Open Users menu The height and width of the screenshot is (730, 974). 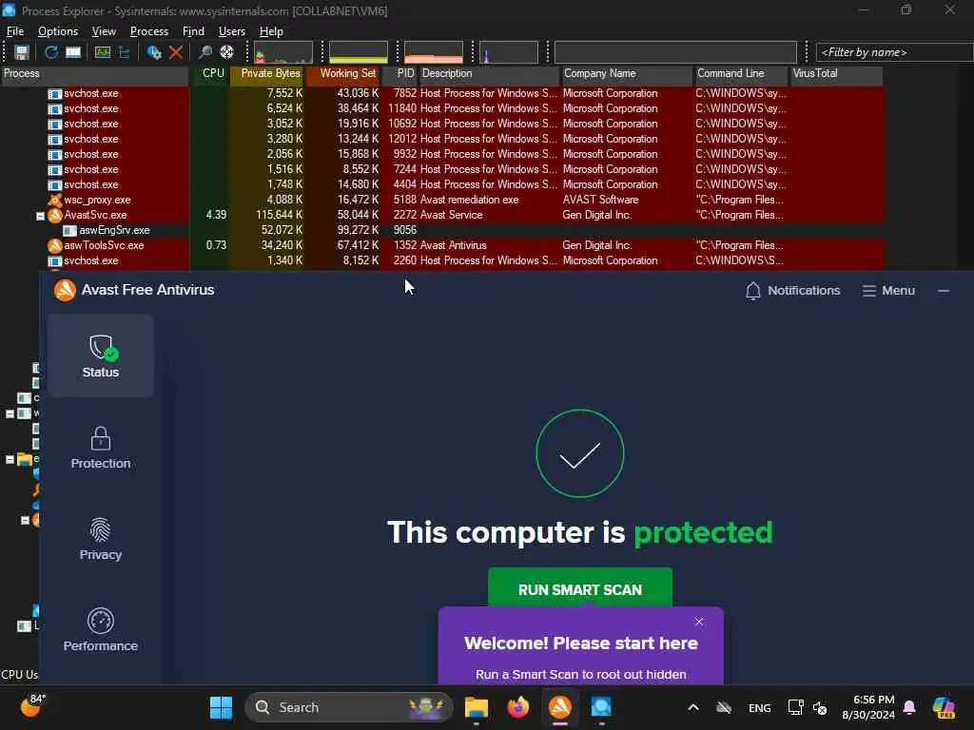coord(232,31)
